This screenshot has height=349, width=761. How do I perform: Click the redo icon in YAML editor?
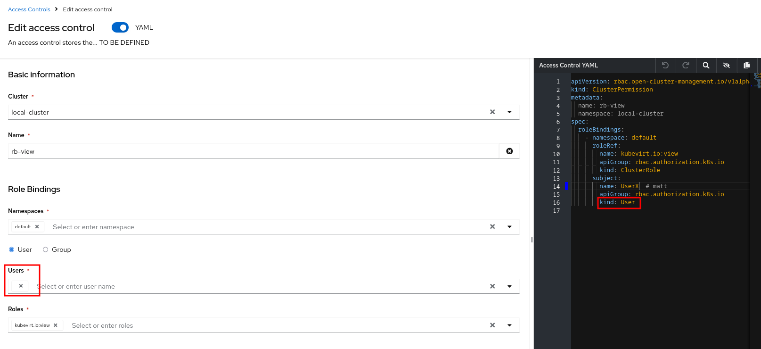[x=686, y=66]
